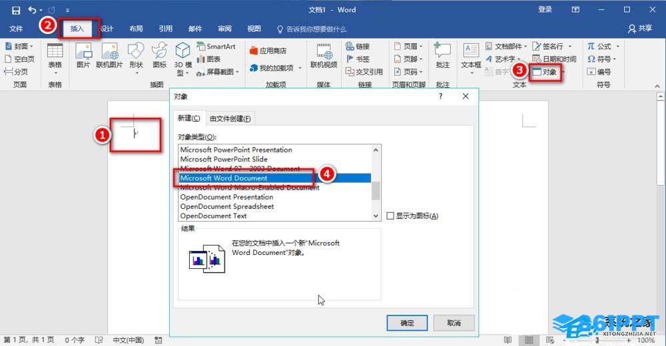Insert a page break (分页)
The height and width of the screenshot is (346, 666).
(16, 72)
